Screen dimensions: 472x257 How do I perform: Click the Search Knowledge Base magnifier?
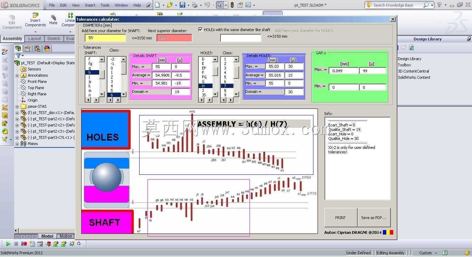(426, 5)
